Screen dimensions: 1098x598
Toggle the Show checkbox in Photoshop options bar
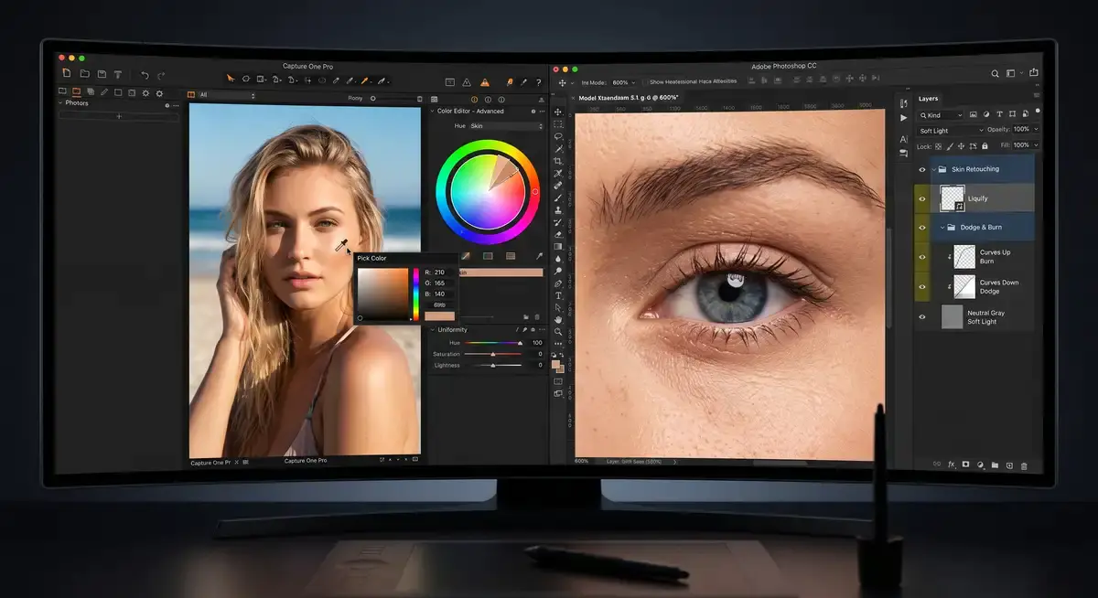(x=645, y=82)
